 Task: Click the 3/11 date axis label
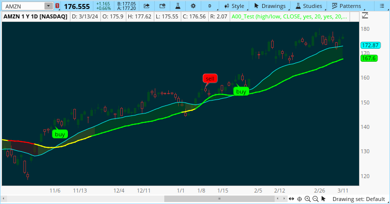(343, 191)
